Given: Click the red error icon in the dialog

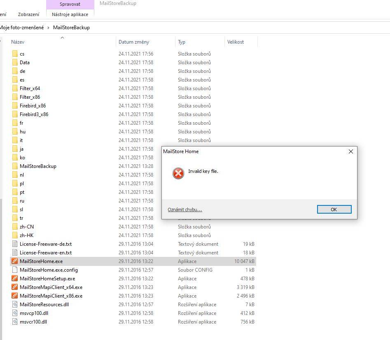Looking at the screenshot, I should (x=178, y=173).
